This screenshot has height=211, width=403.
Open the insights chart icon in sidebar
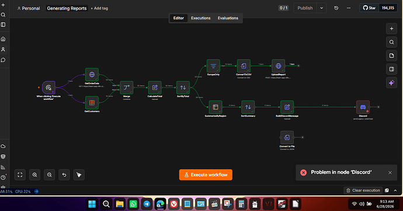coord(3,167)
